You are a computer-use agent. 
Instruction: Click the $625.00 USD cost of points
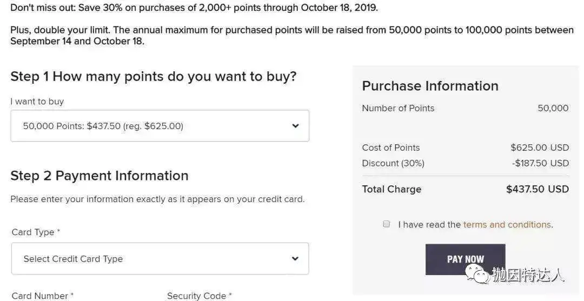coord(539,148)
